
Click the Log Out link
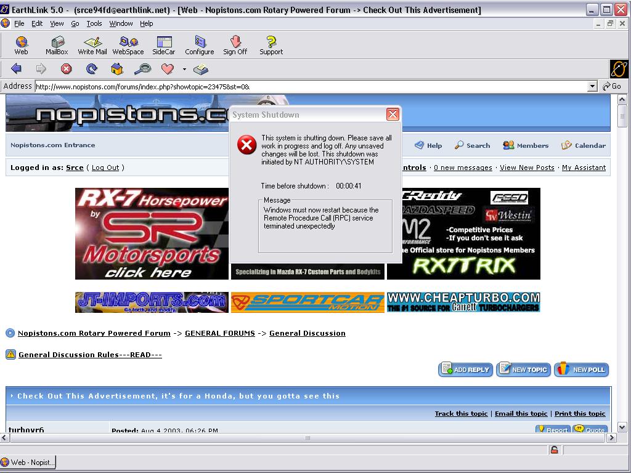[x=105, y=168]
